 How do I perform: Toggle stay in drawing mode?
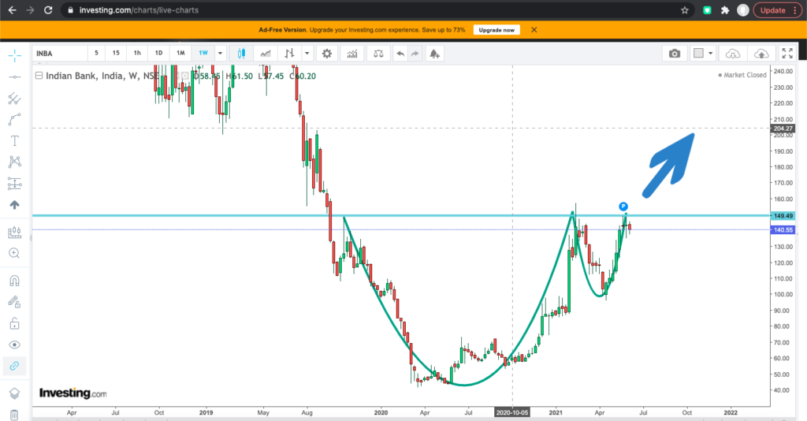click(x=14, y=302)
